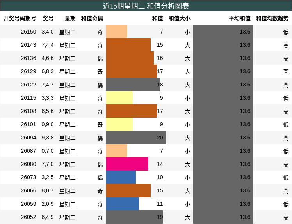
Task: Click the 高 trend cell in row 26094
Action: [286, 138]
